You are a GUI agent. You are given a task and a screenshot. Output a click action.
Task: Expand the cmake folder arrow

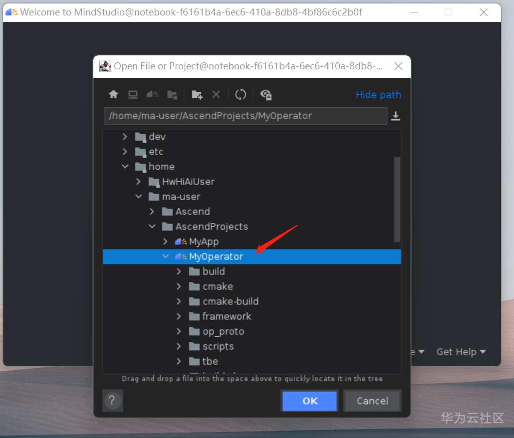179,286
